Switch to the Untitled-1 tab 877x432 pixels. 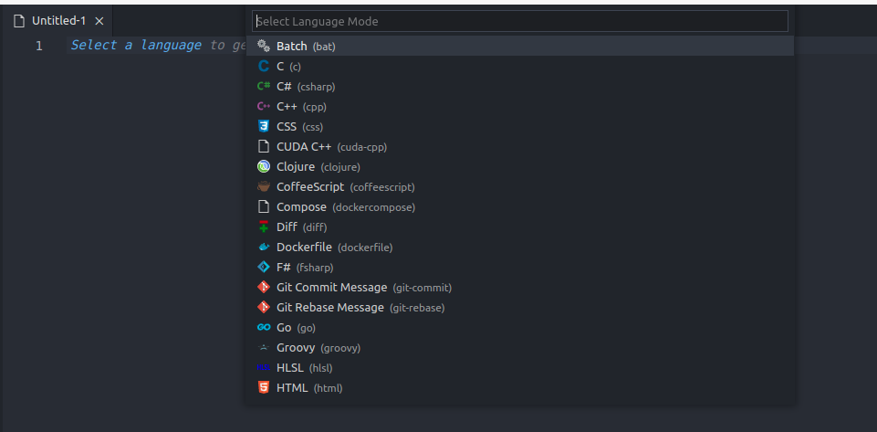58,21
